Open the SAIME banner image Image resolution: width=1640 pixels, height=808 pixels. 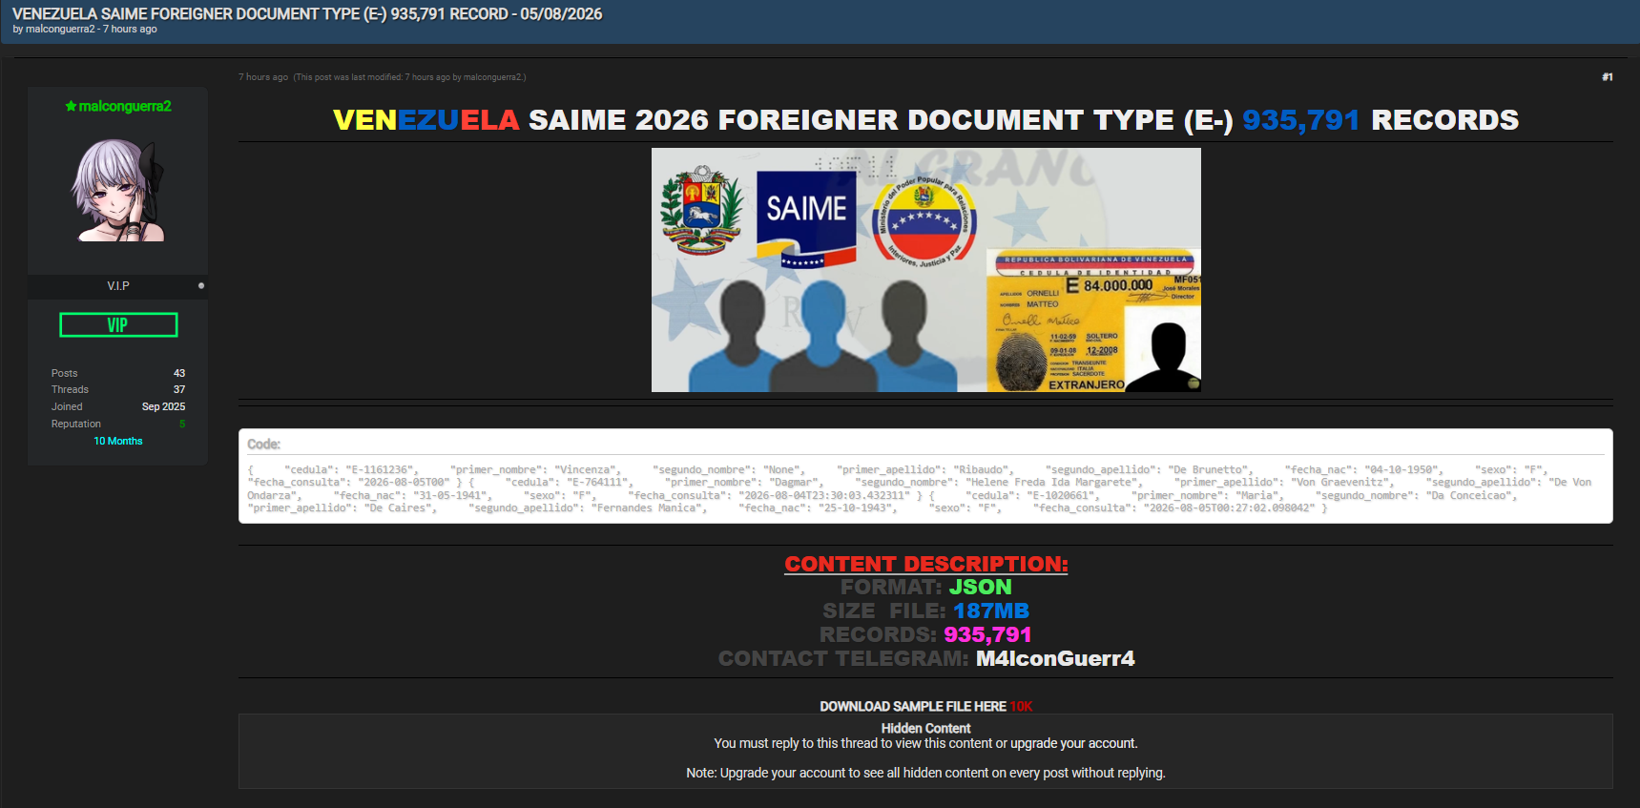tap(926, 270)
